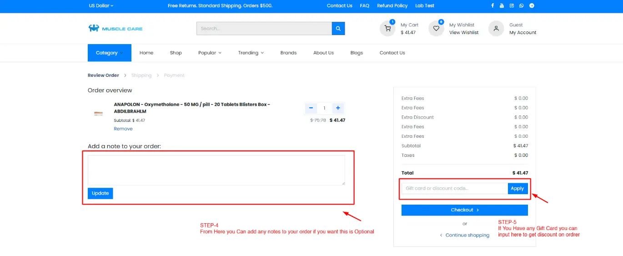Click the search magnifier button
Image resolution: width=623 pixels, height=256 pixels.
pos(338,29)
